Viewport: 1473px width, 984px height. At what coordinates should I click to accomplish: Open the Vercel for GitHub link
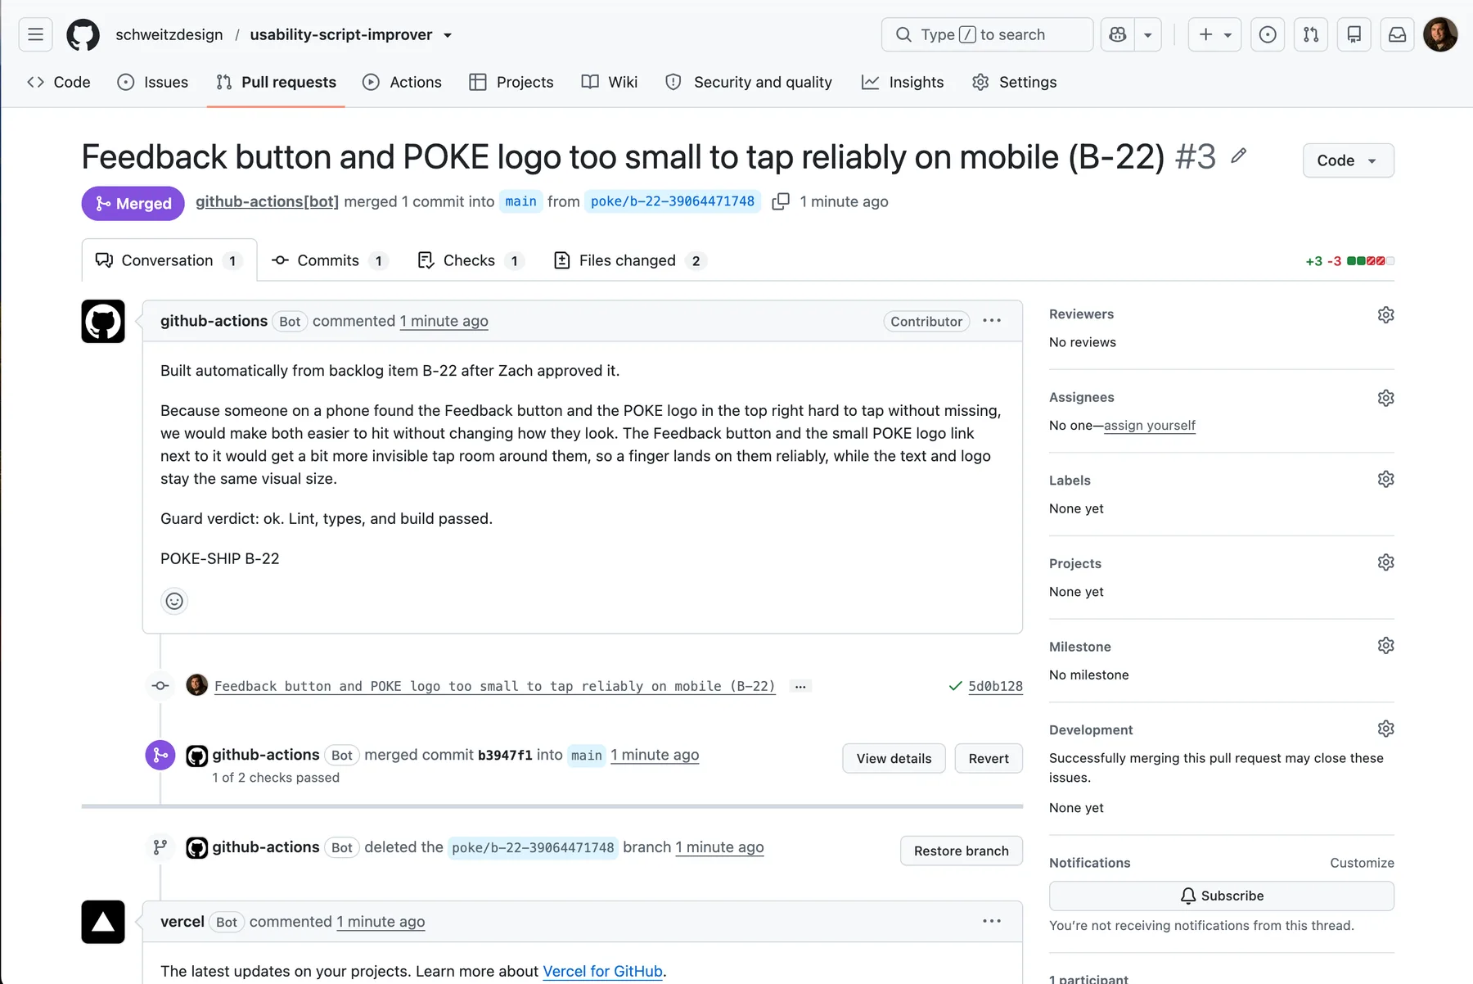coord(602,972)
